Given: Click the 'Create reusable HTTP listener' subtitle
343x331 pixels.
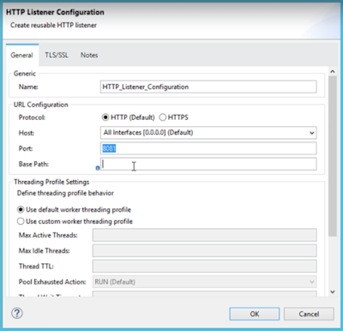Looking at the screenshot, I should [53, 25].
